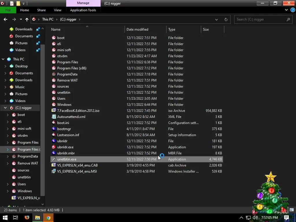
Task: Expand the Windows node in tree
Action: [x=8, y=191]
